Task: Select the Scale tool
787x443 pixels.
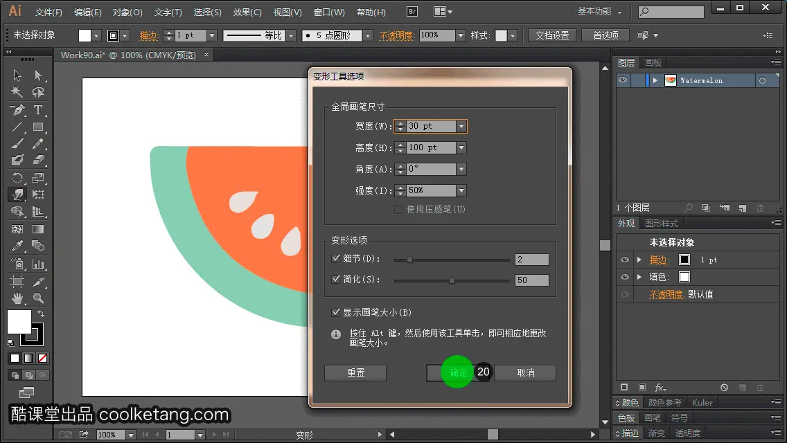Action: (38, 178)
